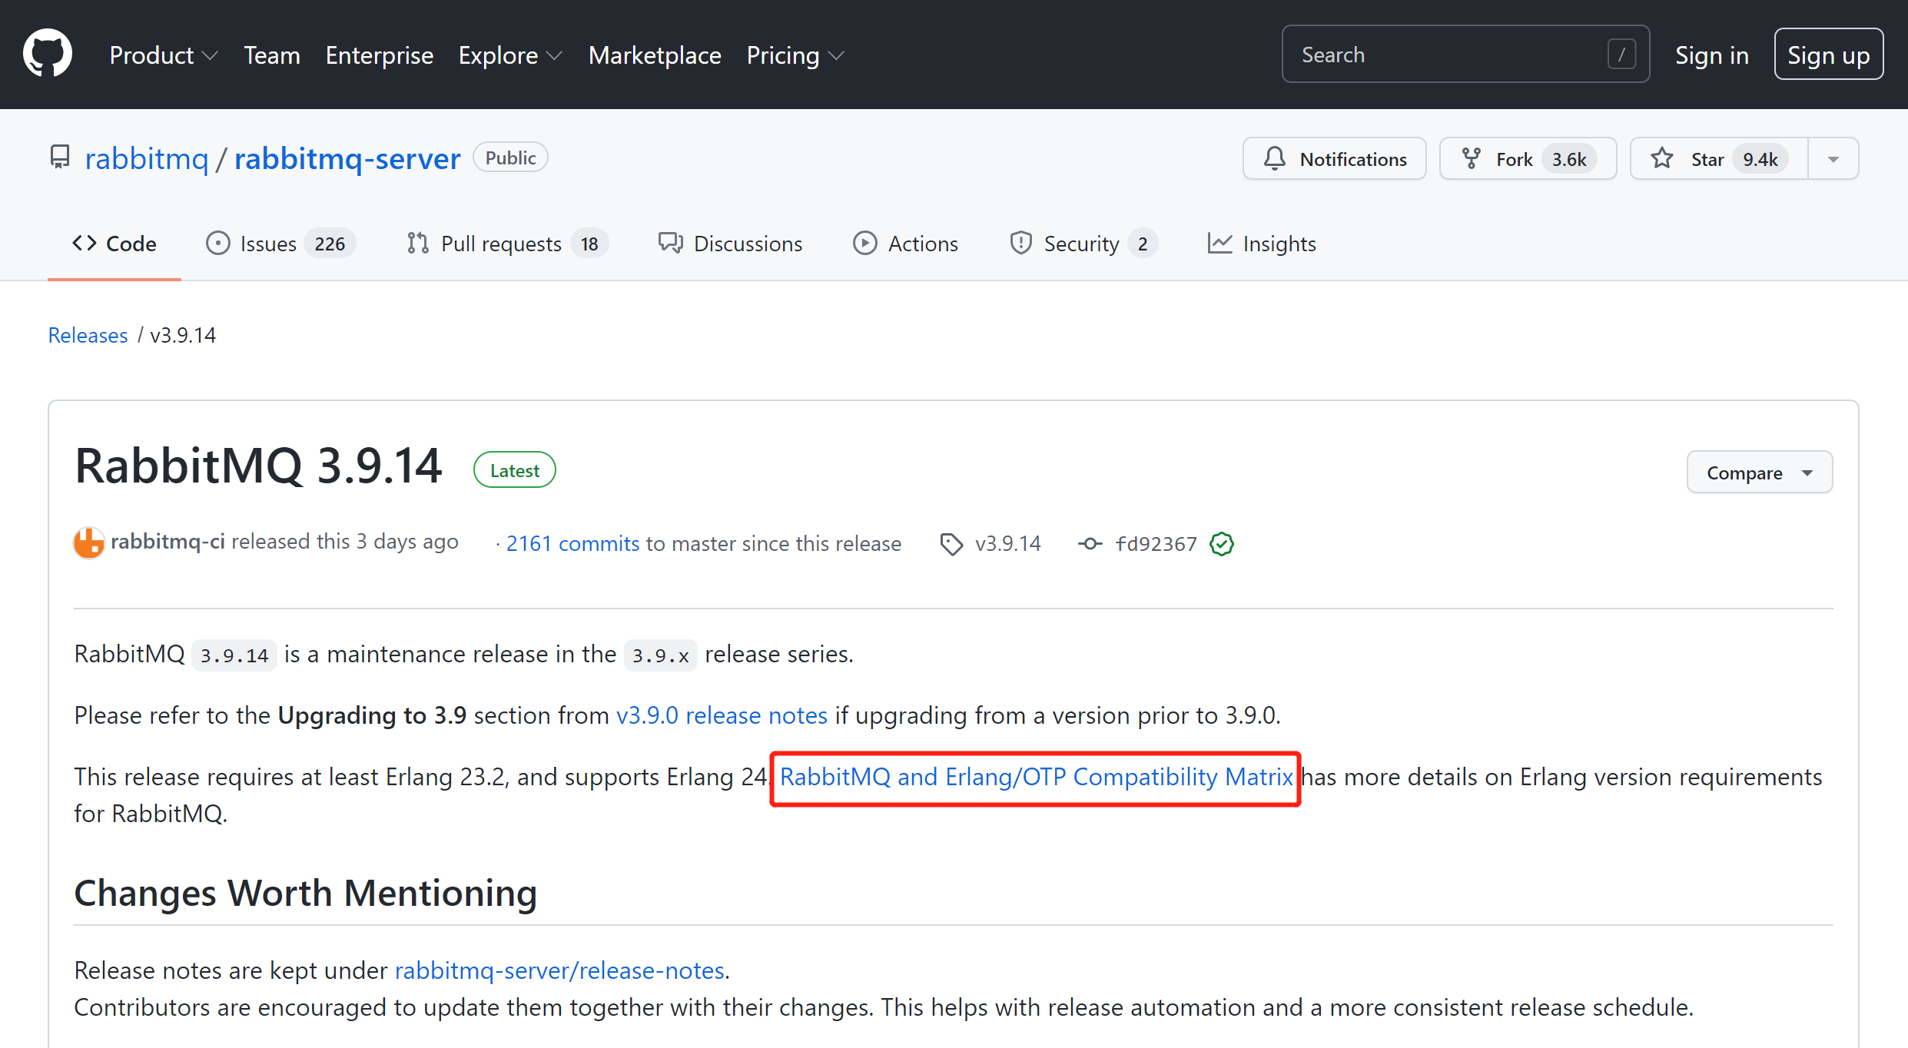Open the Enterprise page
Image resolution: width=1908 pixels, height=1048 pixels.
coord(380,55)
